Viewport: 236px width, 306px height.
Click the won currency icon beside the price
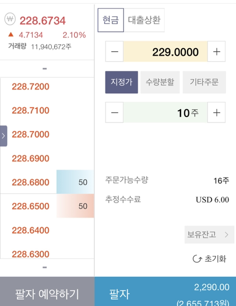point(10,19)
